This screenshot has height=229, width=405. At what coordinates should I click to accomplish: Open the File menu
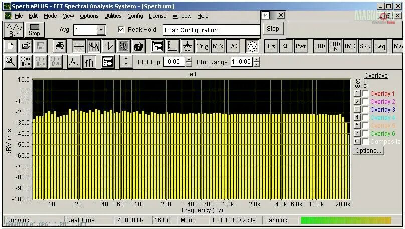point(19,16)
